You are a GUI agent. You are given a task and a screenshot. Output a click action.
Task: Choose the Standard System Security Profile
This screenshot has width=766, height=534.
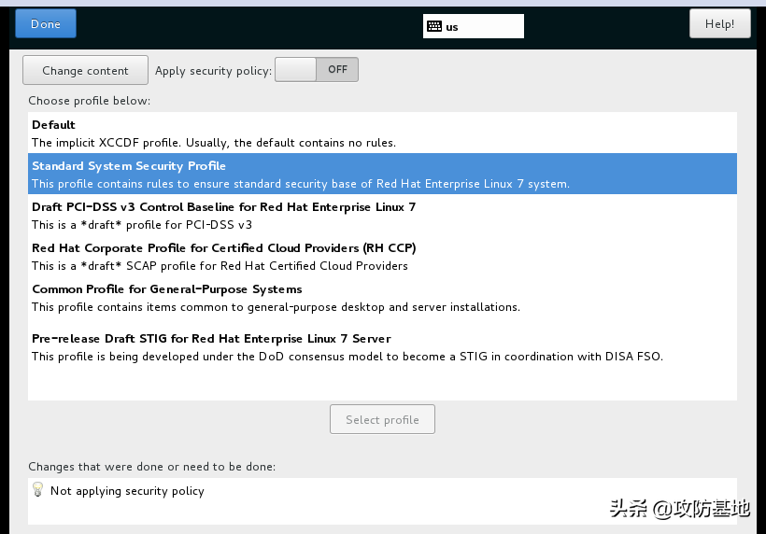click(129, 166)
